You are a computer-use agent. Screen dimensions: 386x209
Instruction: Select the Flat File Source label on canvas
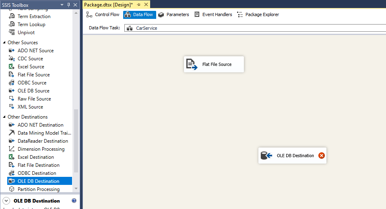point(217,64)
